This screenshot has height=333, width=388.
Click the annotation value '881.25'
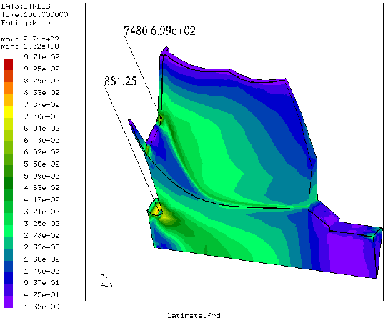point(121,81)
